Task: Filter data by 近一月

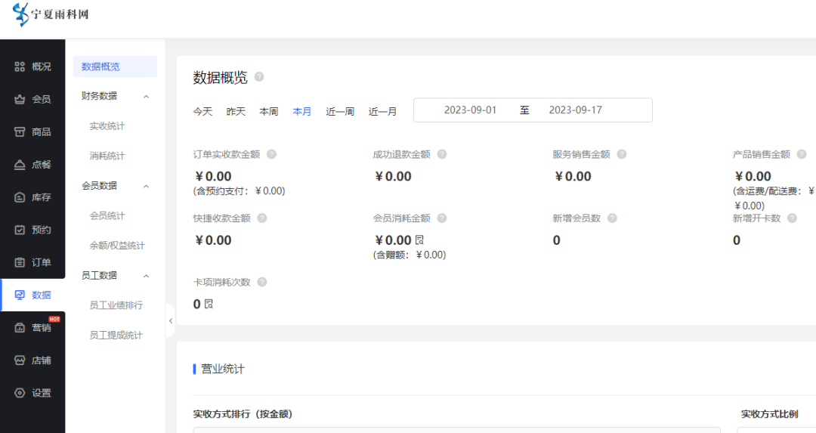Action: coord(382,111)
